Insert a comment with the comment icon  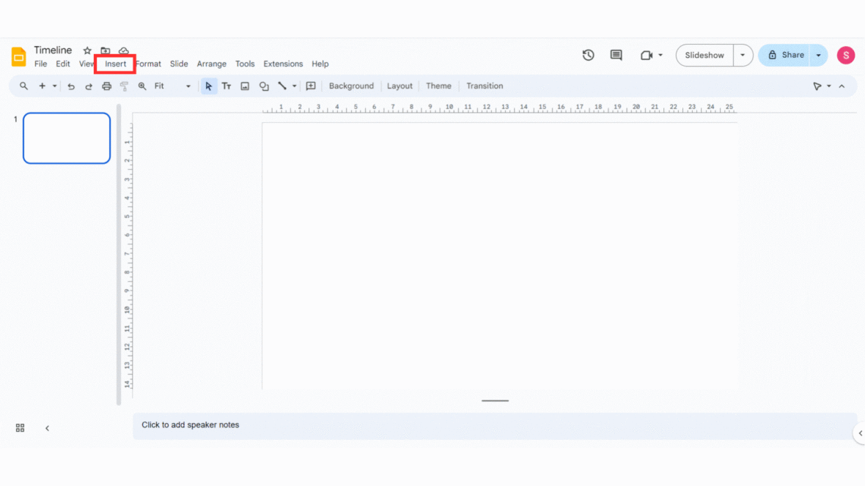(310, 86)
